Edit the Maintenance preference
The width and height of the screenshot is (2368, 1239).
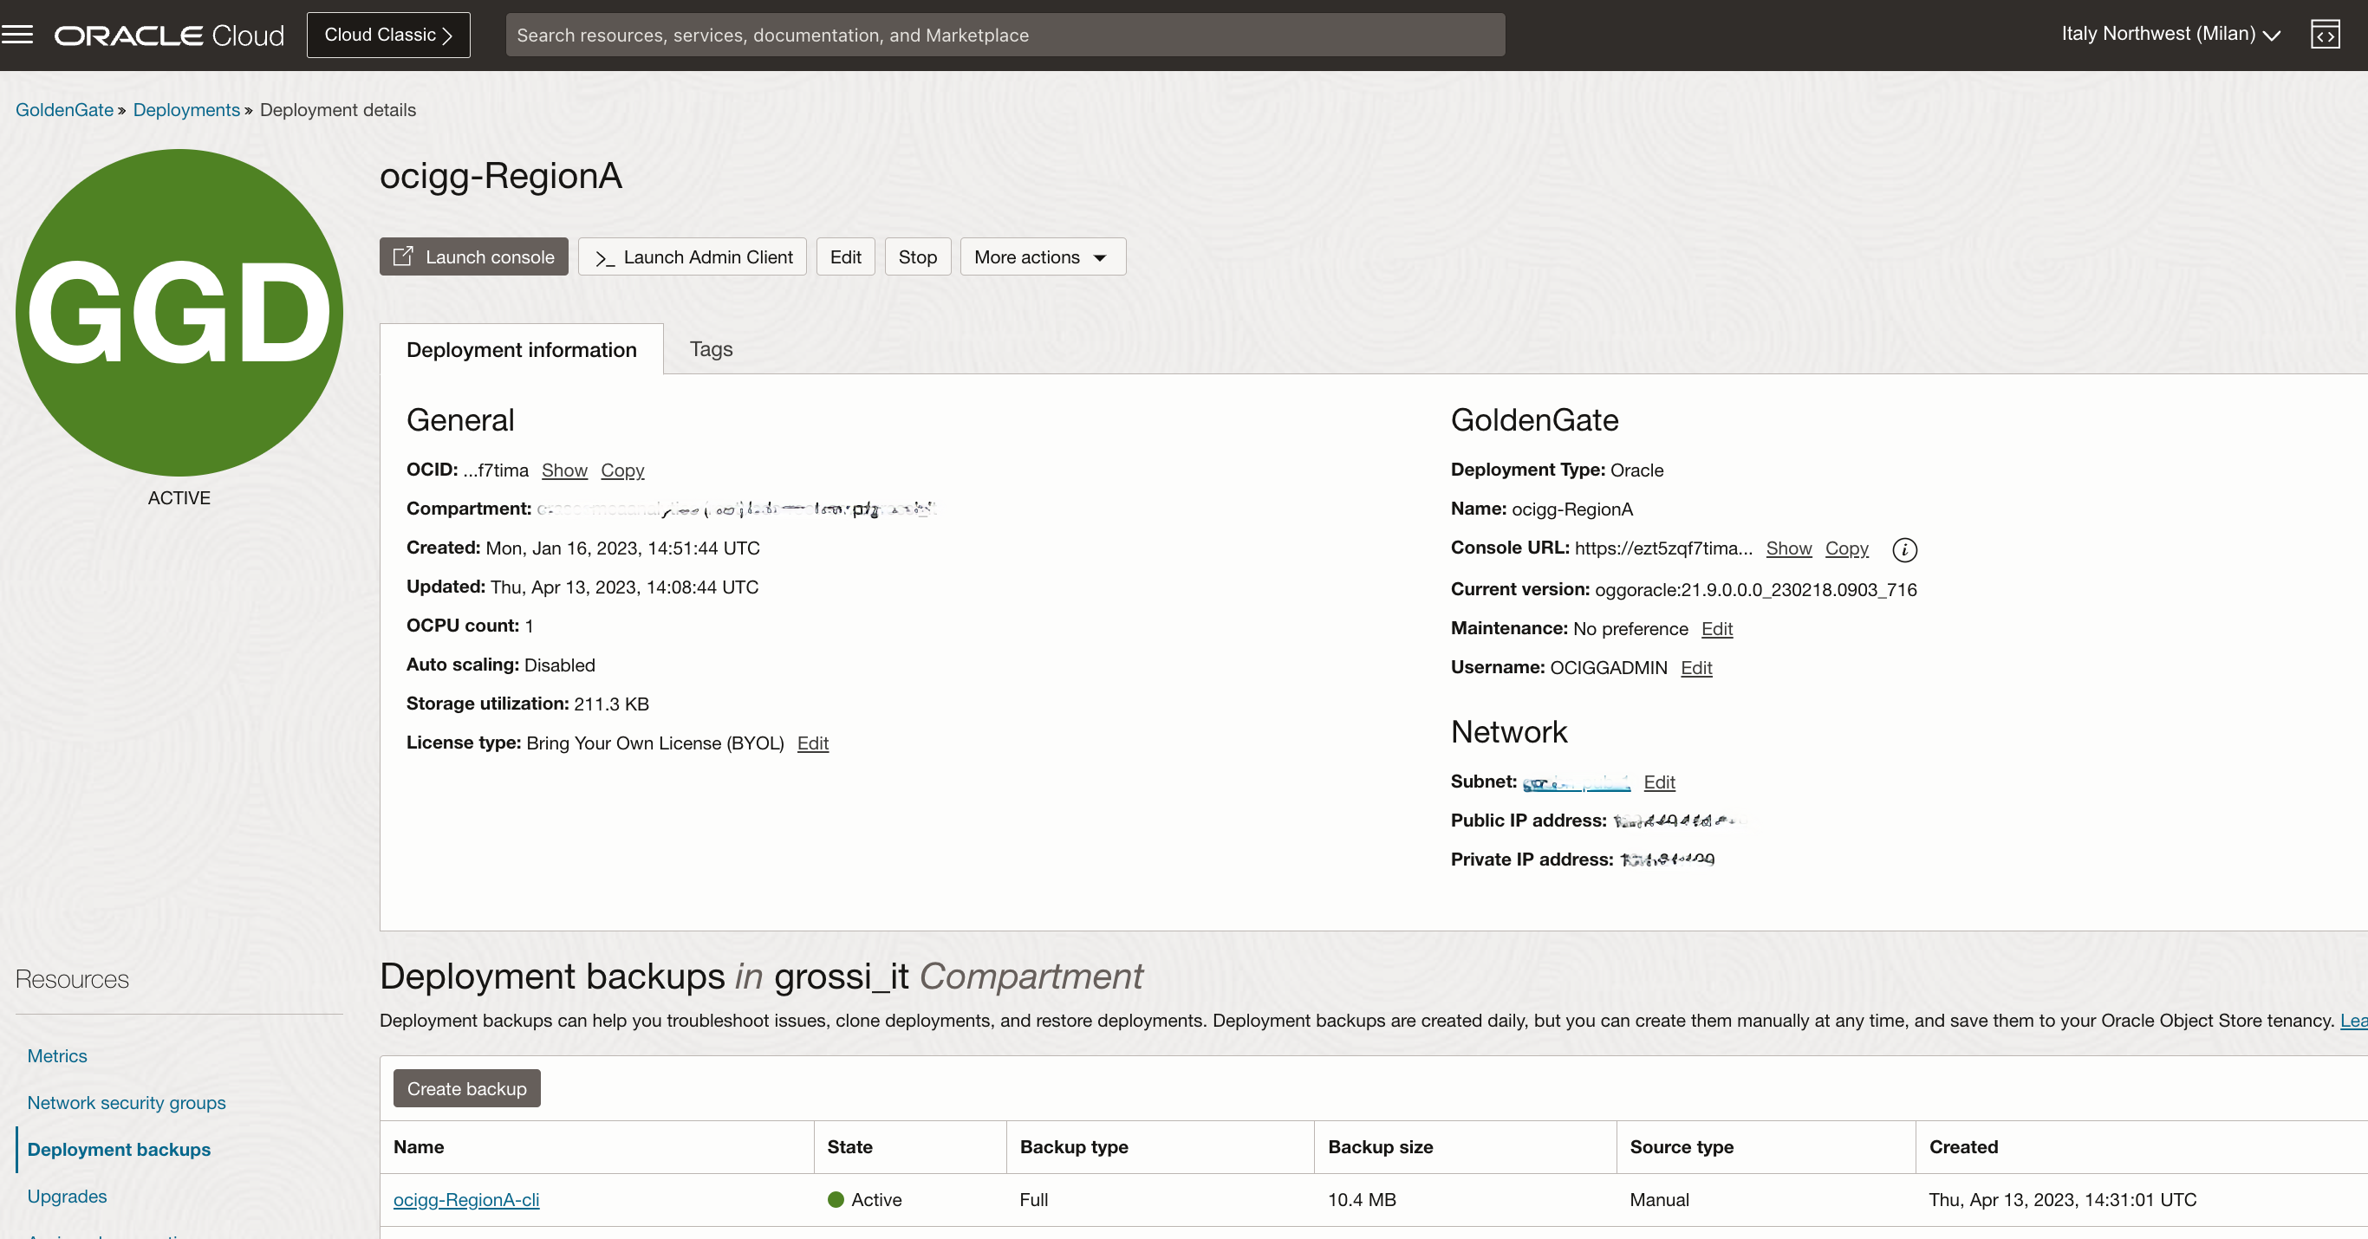[1716, 629]
